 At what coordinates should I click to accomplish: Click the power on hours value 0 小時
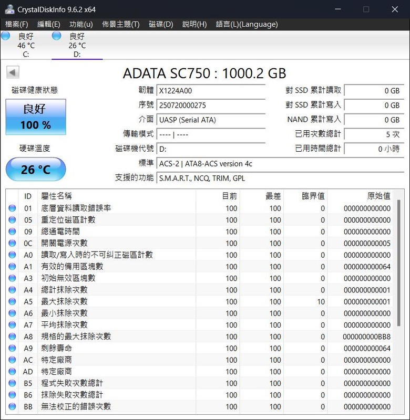click(374, 149)
